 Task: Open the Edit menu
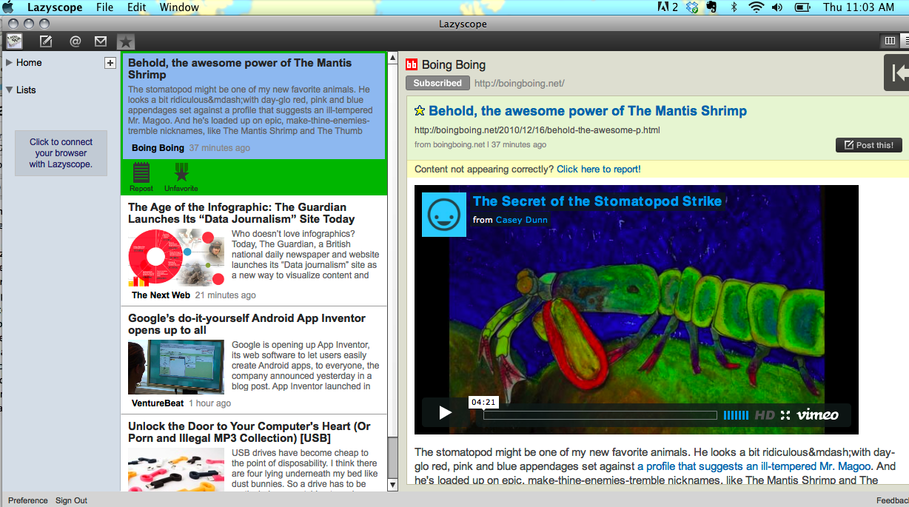pos(136,7)
